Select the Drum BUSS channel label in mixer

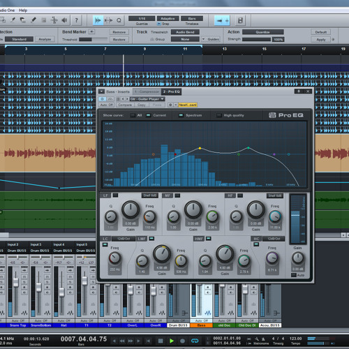(178, 325)
